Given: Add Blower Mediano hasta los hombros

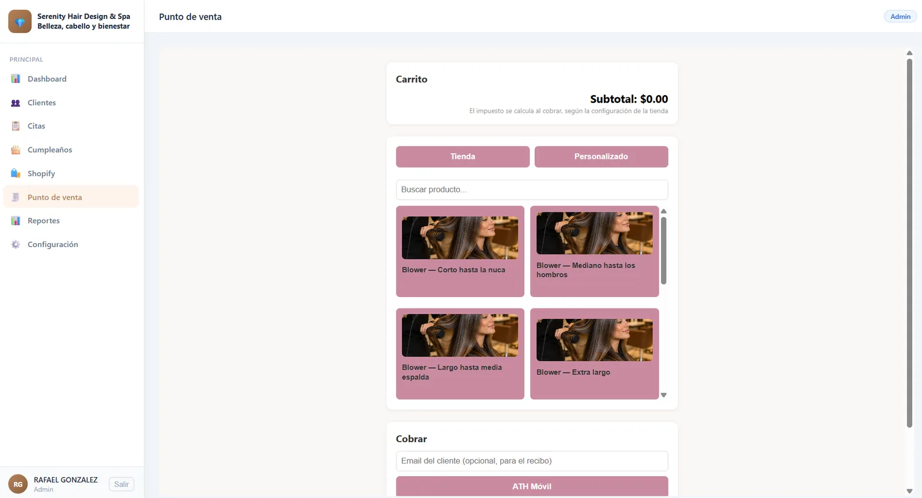Looking at the screenshot, I should (x=594, y=252).
